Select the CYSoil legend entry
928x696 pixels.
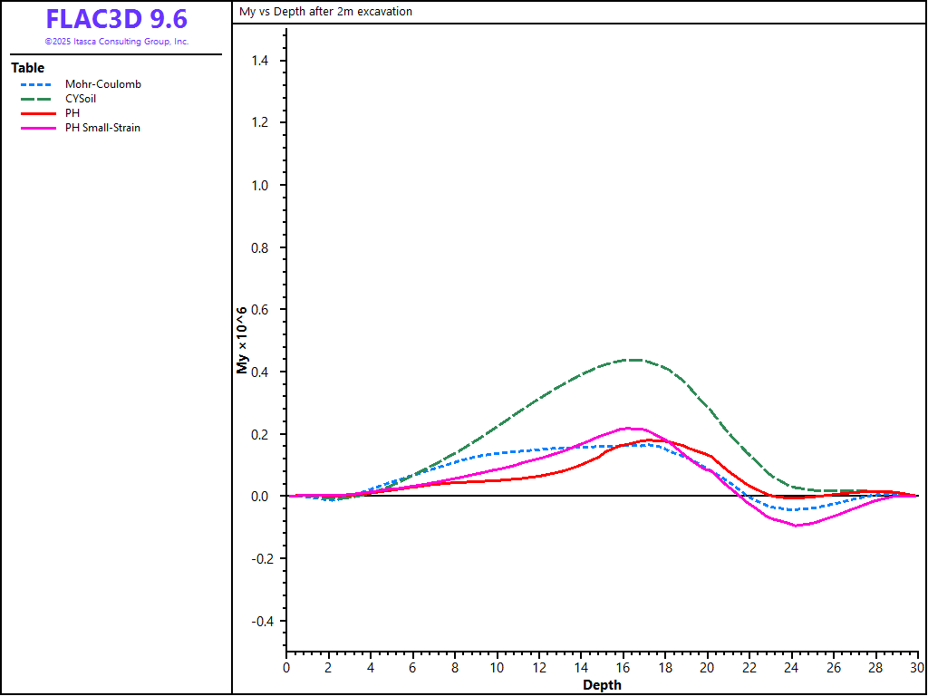click(x=82, y=99)
